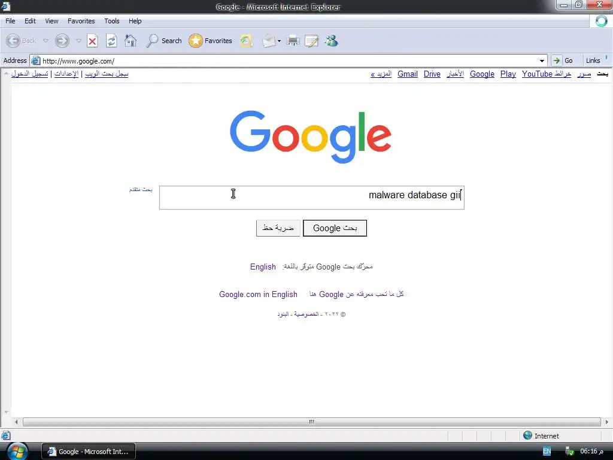Click the horizontal scrollbar left arrow
Image resolution: width=613 pixels, height=460 pixels.
pyautogui.click(x=16, y=422)
